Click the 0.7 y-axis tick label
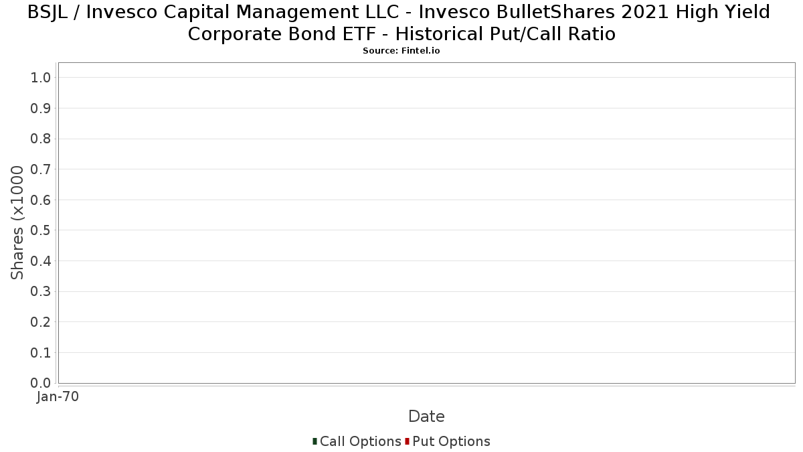Viewport: 803px width, 452px height. point(41,169)
